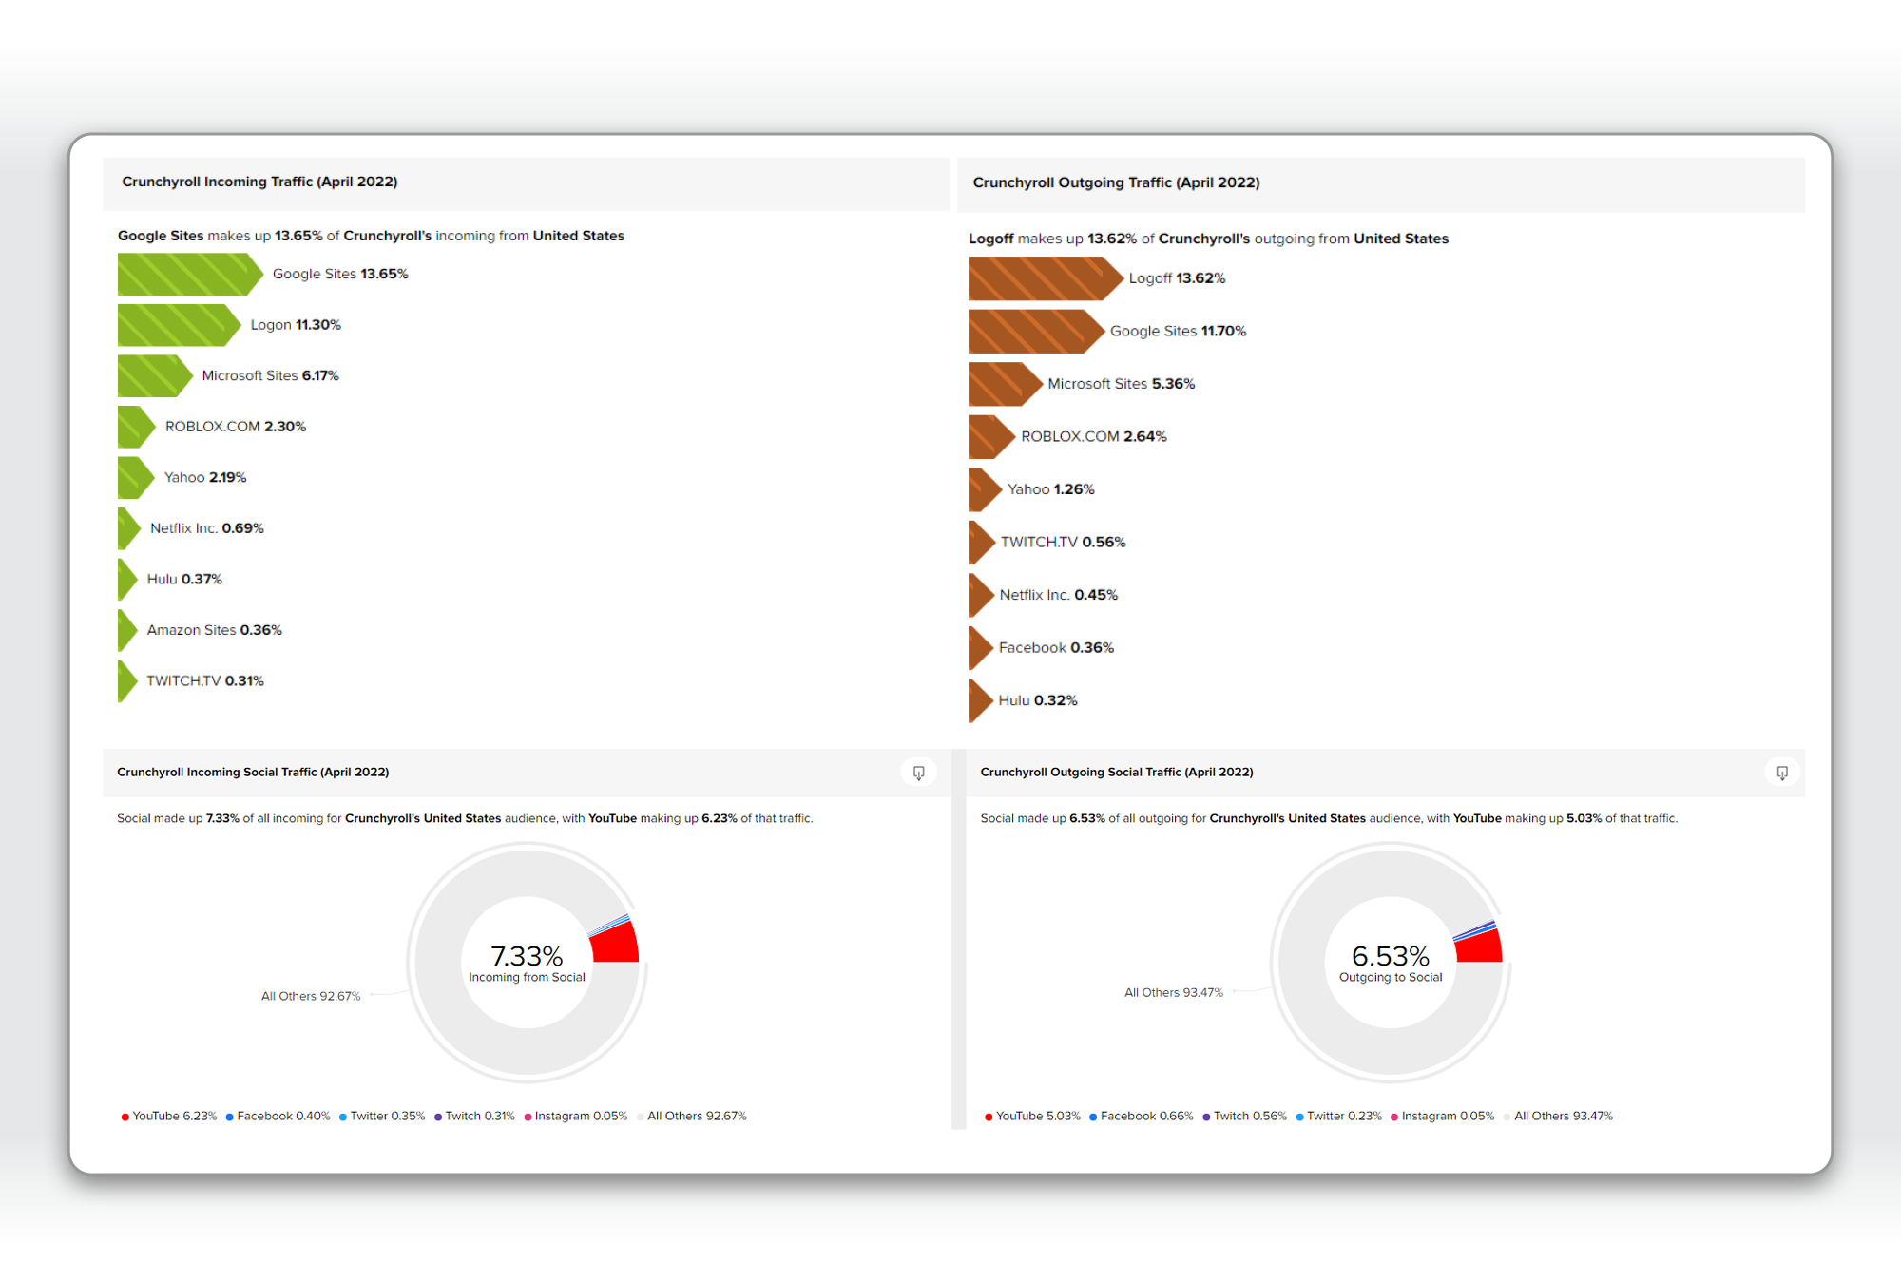Select ROBLOX.COM 2.30% incoming arrow
This screenshot has height=1281, width=1901.
[137, 427]
